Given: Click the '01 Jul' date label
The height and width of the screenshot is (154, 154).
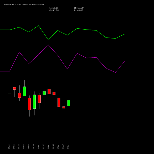Looking at the screenshot, I should 38,147.
